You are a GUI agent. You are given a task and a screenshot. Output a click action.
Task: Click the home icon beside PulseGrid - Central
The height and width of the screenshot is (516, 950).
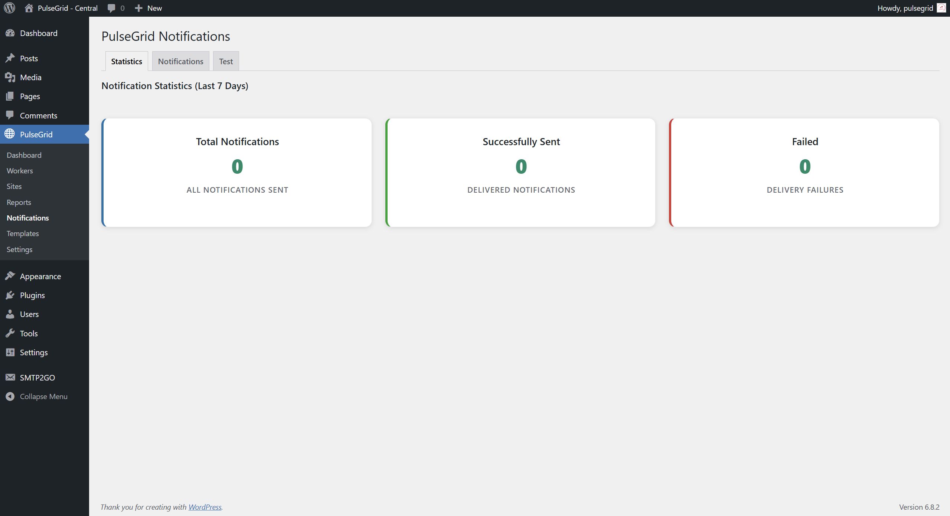[x=29, y=8]
